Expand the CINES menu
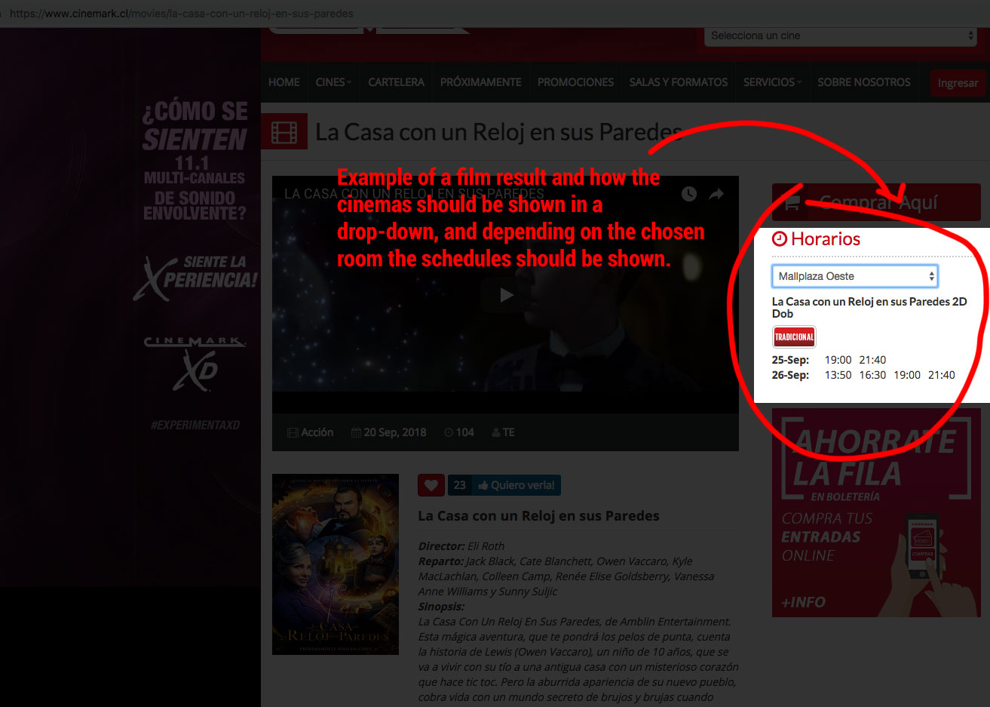 point(333,82)
